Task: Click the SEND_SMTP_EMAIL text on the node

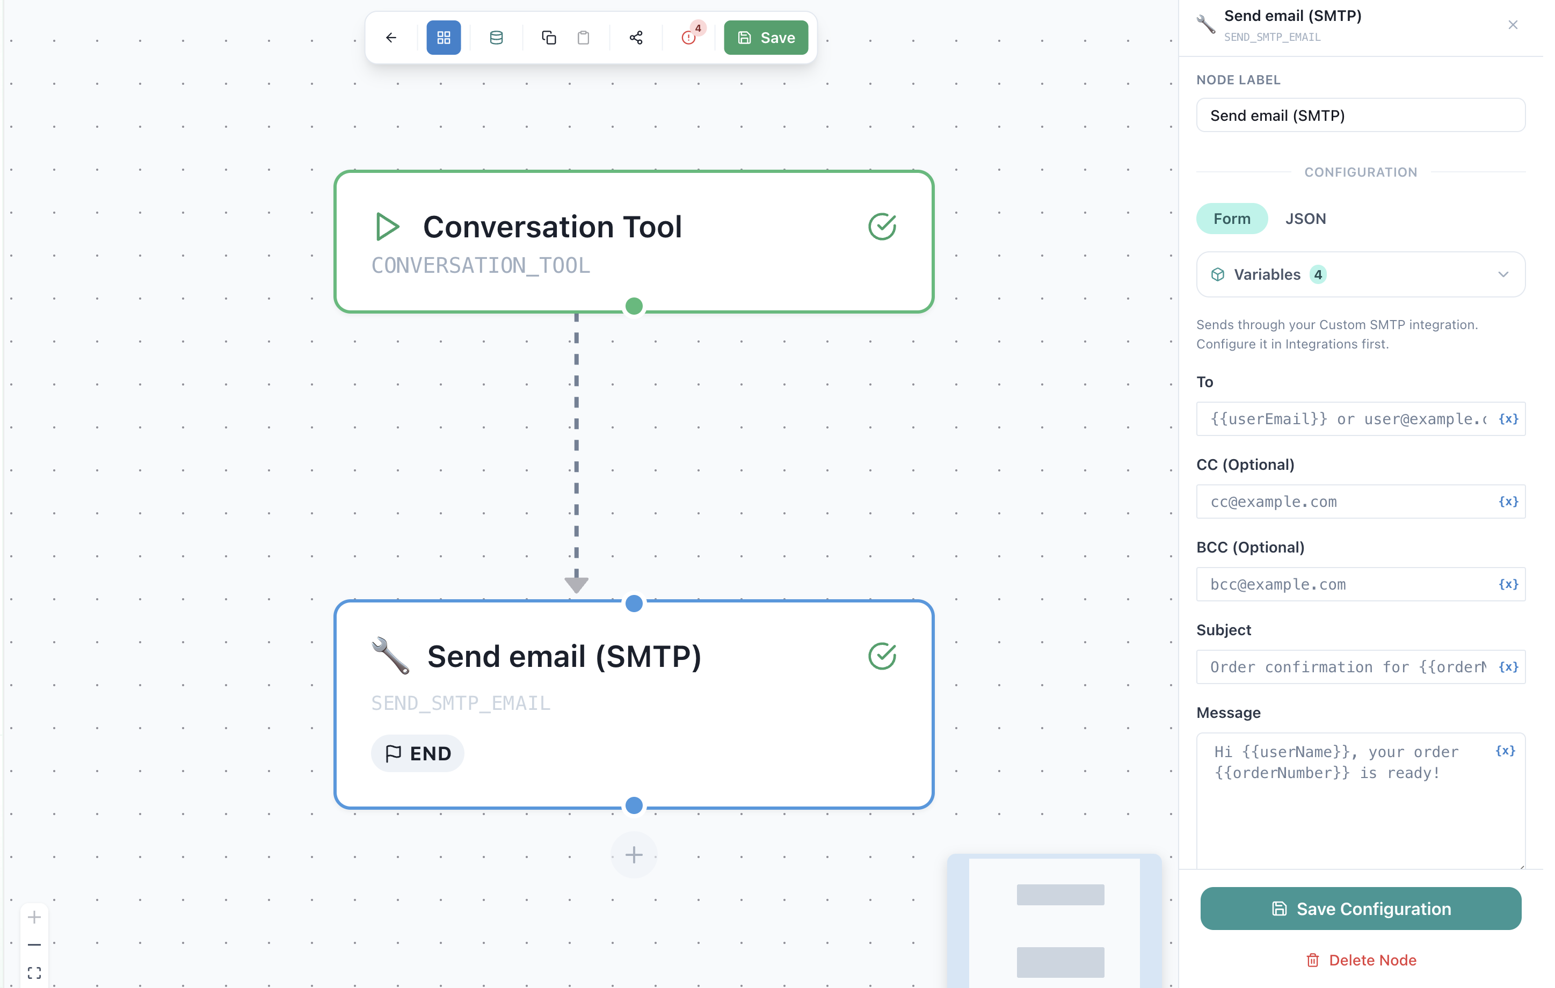Action: pos(460,703)
